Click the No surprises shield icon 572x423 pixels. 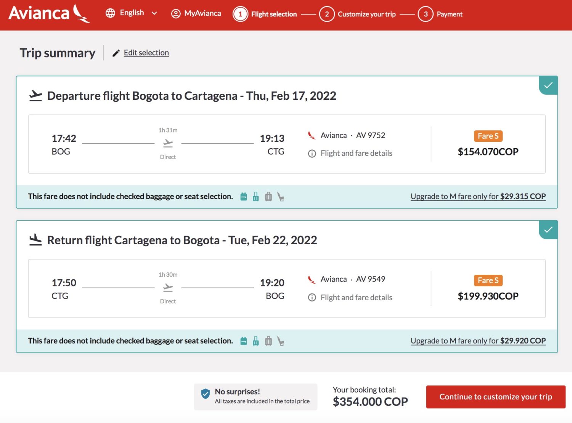pos(206,394)
